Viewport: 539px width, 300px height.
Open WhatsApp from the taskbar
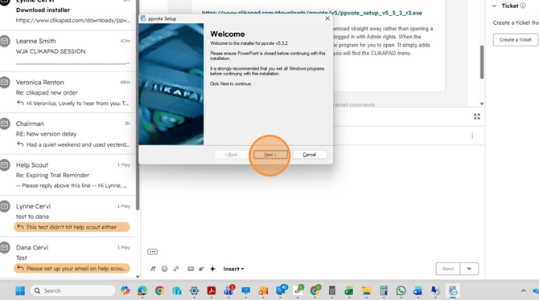click(401, 290)
